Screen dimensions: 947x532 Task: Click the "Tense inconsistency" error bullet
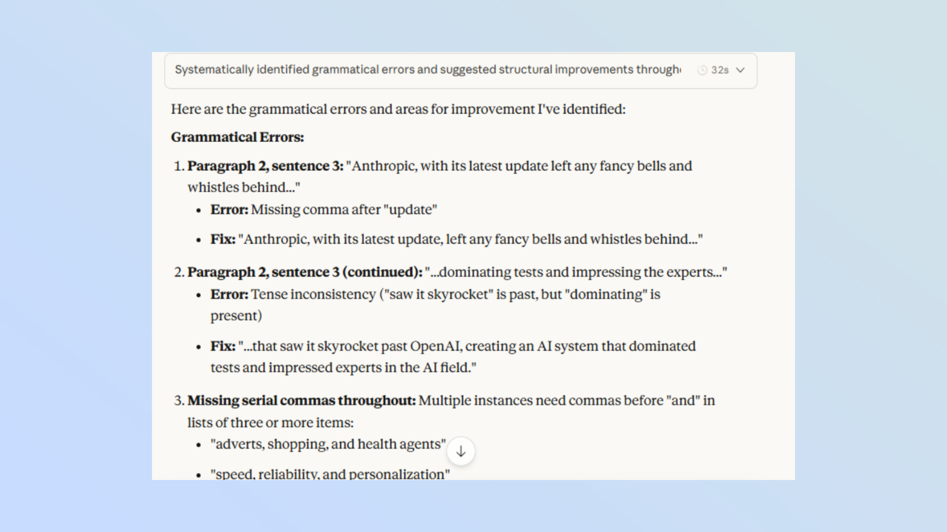point(435,295)
